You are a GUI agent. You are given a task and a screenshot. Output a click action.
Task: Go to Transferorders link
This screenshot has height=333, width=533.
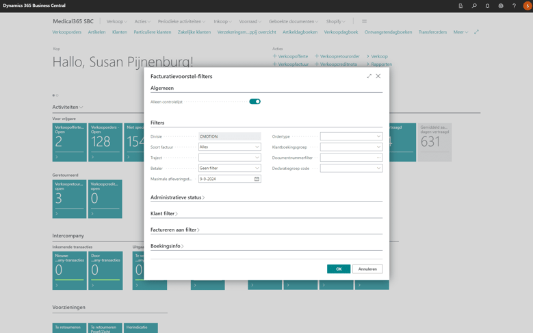(x=432, y=32)
